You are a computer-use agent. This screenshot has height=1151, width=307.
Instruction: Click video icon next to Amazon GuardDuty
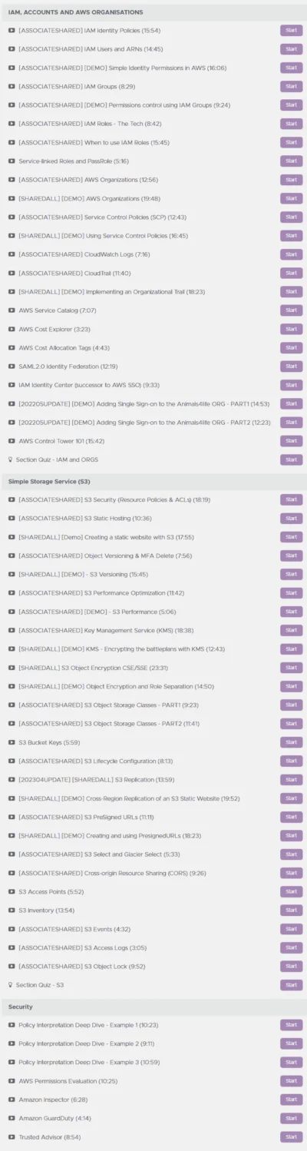12,1118
